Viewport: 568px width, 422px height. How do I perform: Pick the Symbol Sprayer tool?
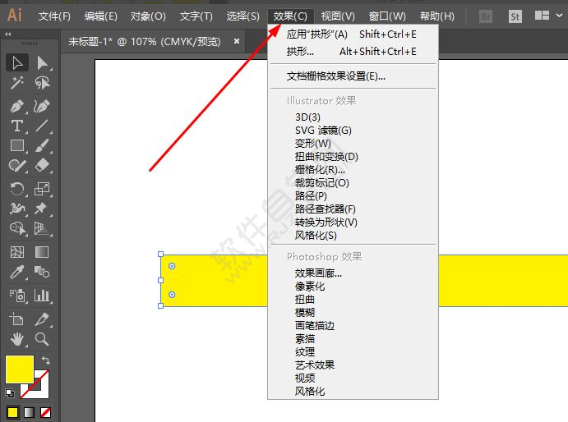coord(17,296)
